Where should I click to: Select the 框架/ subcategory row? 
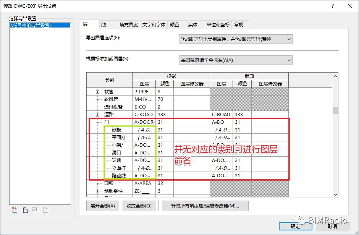[x=117, y=145]
